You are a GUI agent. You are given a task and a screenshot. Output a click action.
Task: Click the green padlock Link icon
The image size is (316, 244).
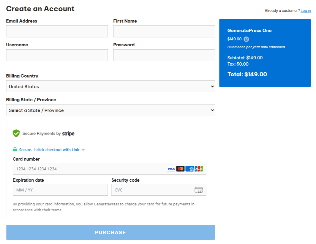point(15,150)
